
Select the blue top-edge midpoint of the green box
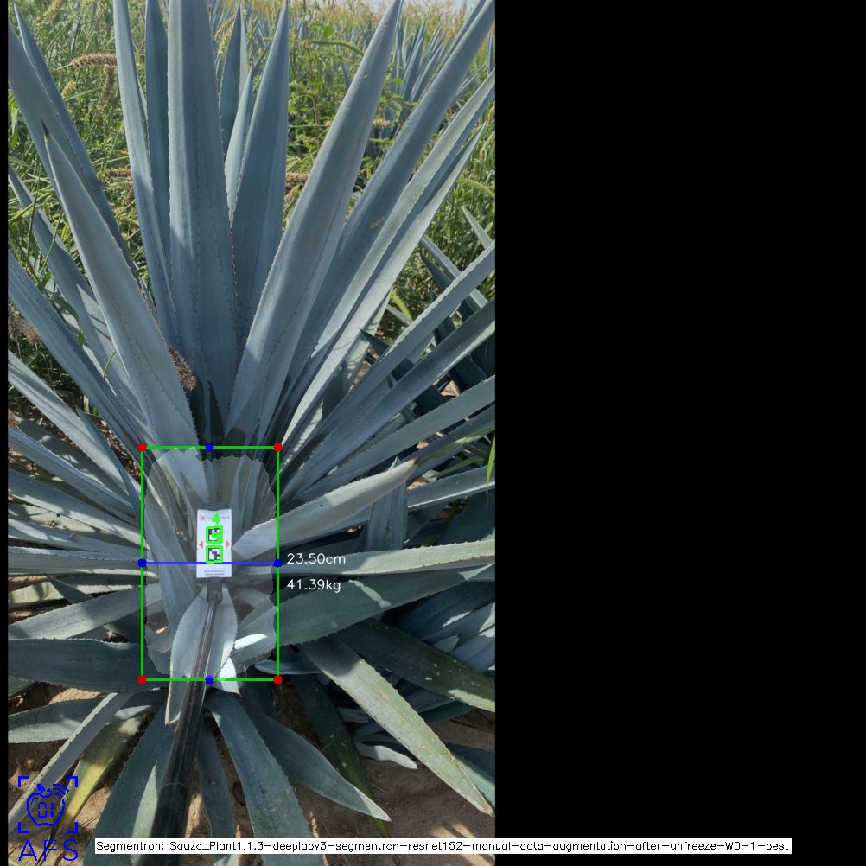[x=209, y=447]
